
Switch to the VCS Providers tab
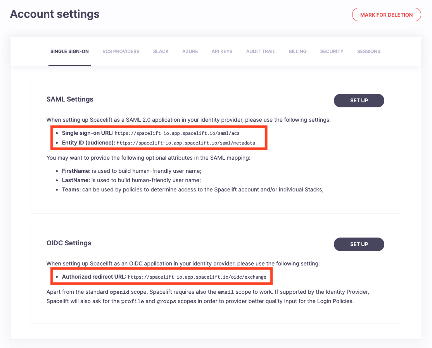pos(121,52)
